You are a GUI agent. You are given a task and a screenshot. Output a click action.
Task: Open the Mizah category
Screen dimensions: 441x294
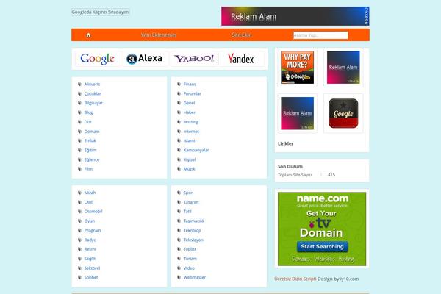[90, 193]
